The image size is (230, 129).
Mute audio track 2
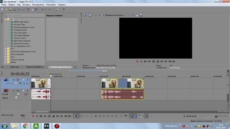click(x=23, y=91)
